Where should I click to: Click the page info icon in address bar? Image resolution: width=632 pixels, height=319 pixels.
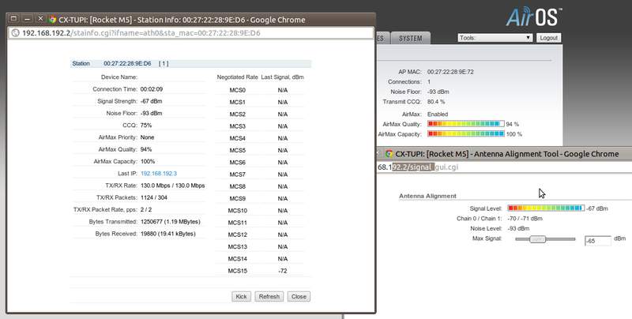[15, 33]
